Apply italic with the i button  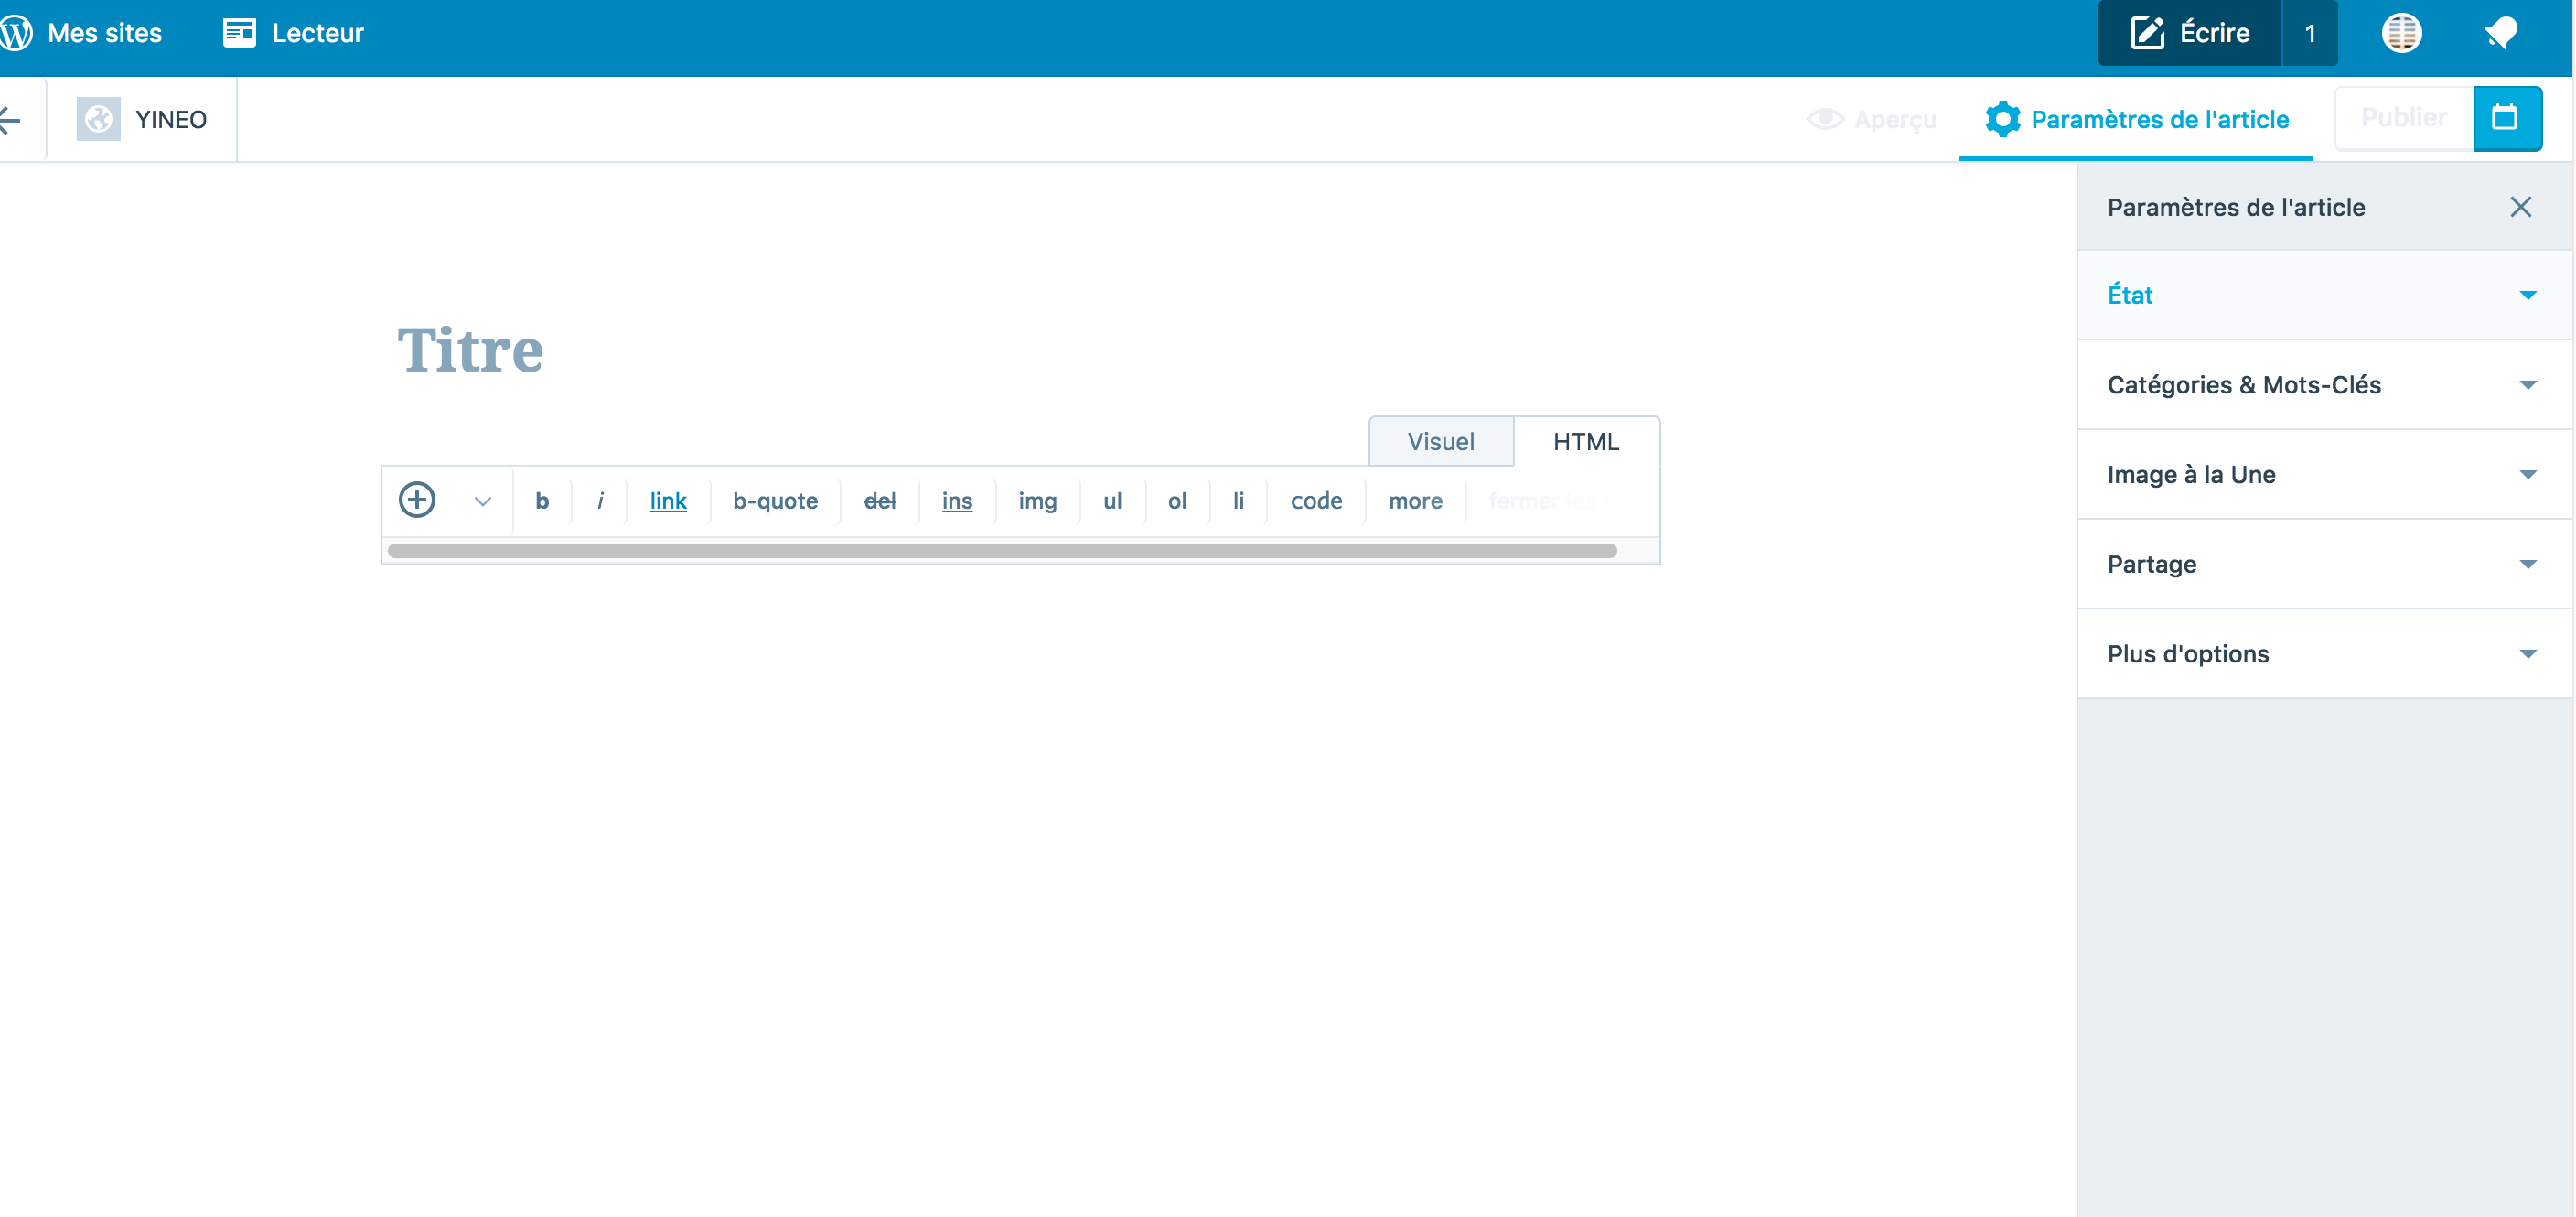coord(600,500)
